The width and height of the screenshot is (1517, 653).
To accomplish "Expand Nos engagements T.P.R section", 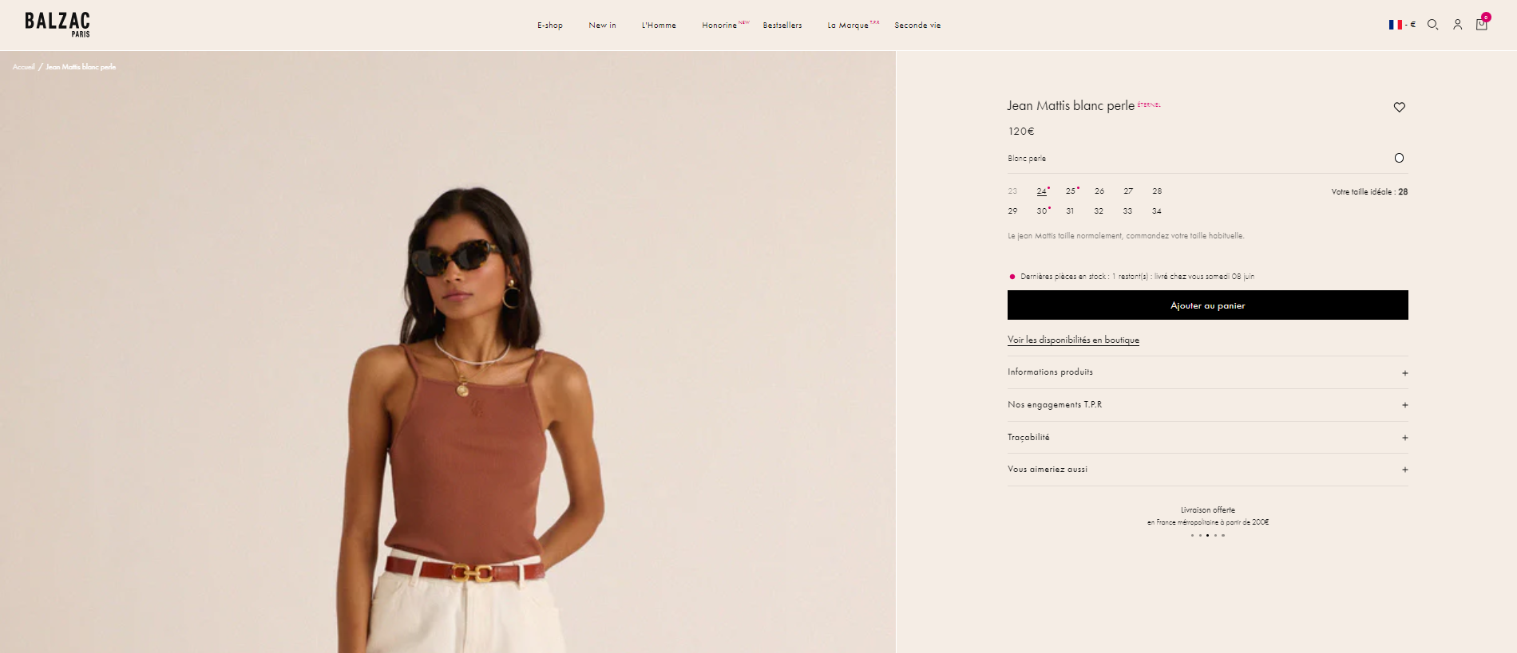I will (1207, 405).
